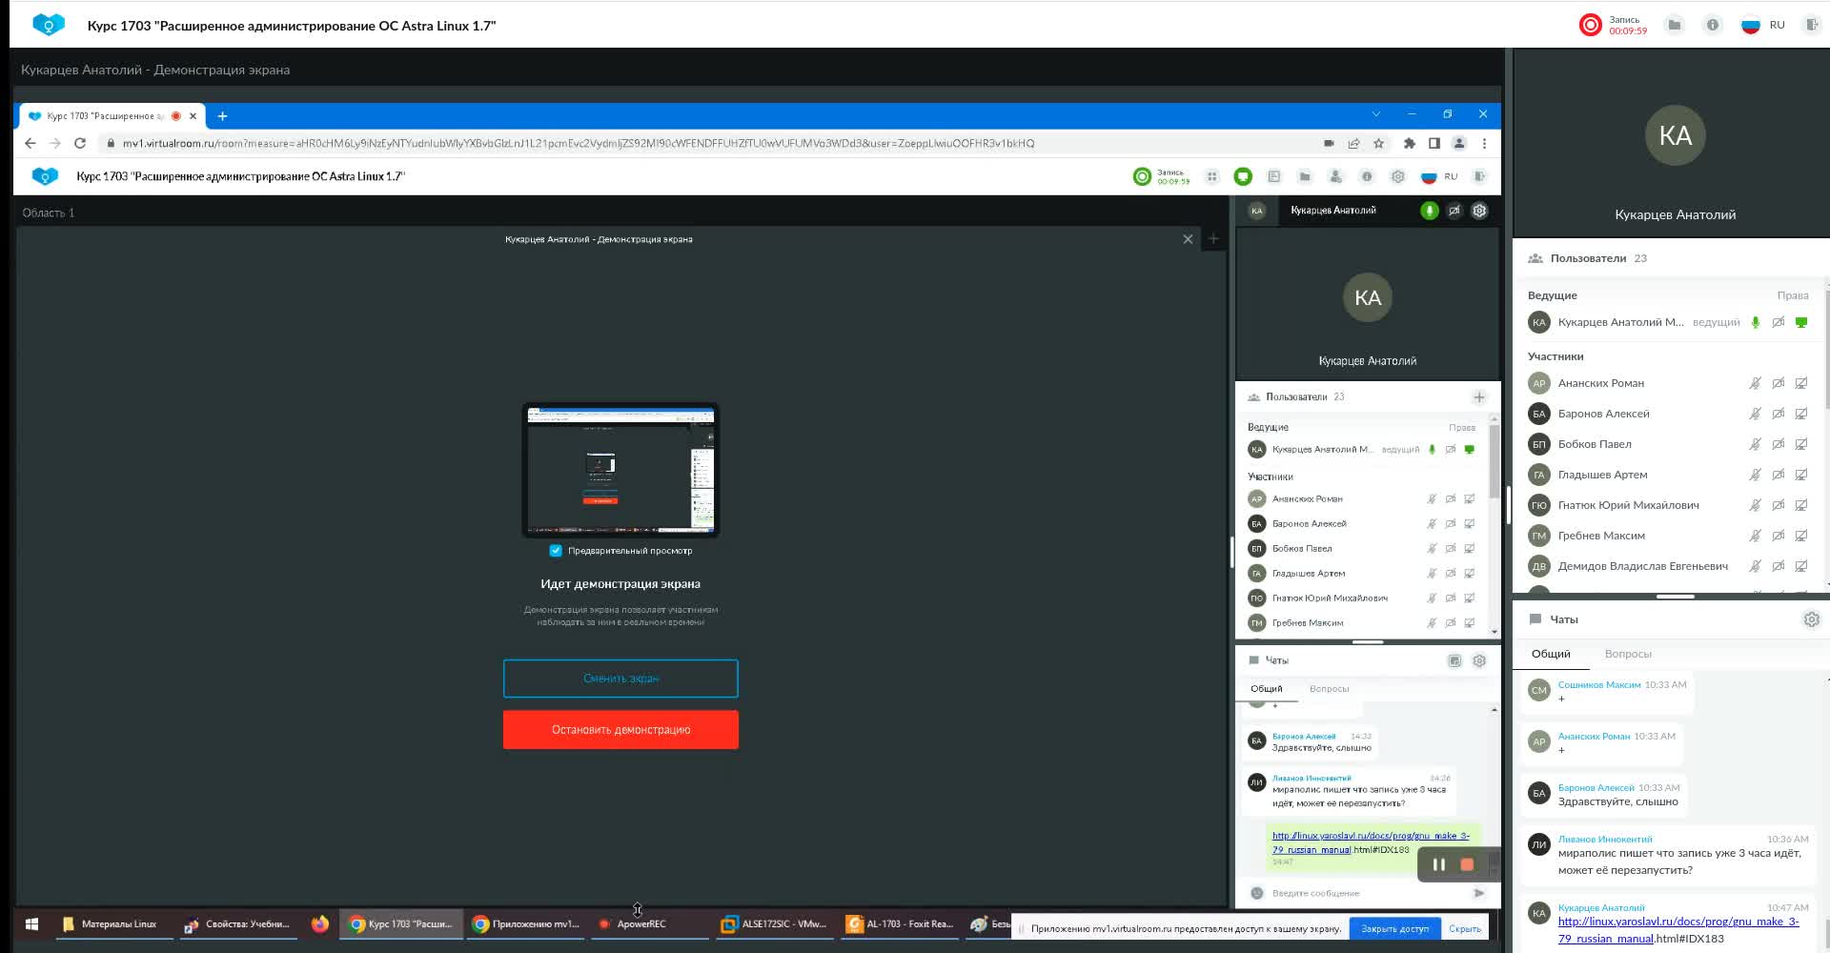Open inner toolbar settings gear
The height and width of the screenshot is (953, 1830).
click(1398, 176)
